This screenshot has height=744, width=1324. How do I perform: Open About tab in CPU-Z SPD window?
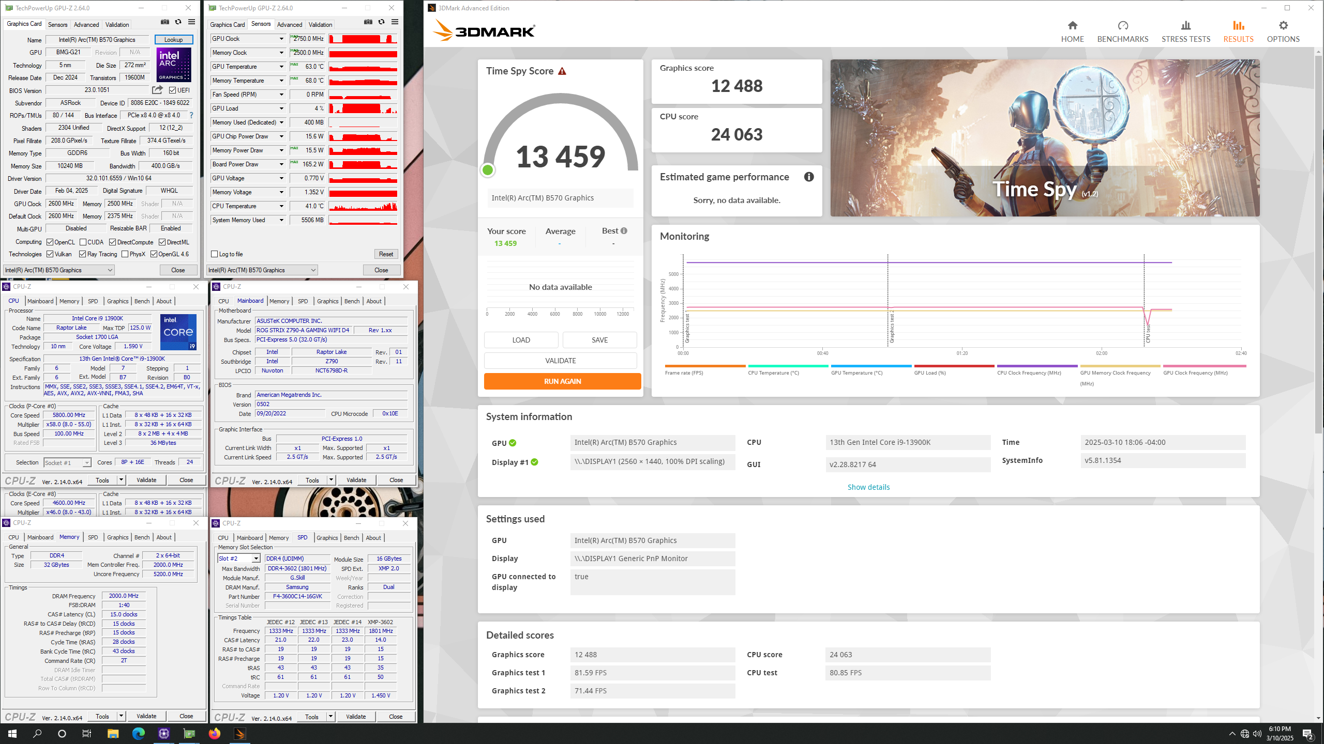point(373,538)
